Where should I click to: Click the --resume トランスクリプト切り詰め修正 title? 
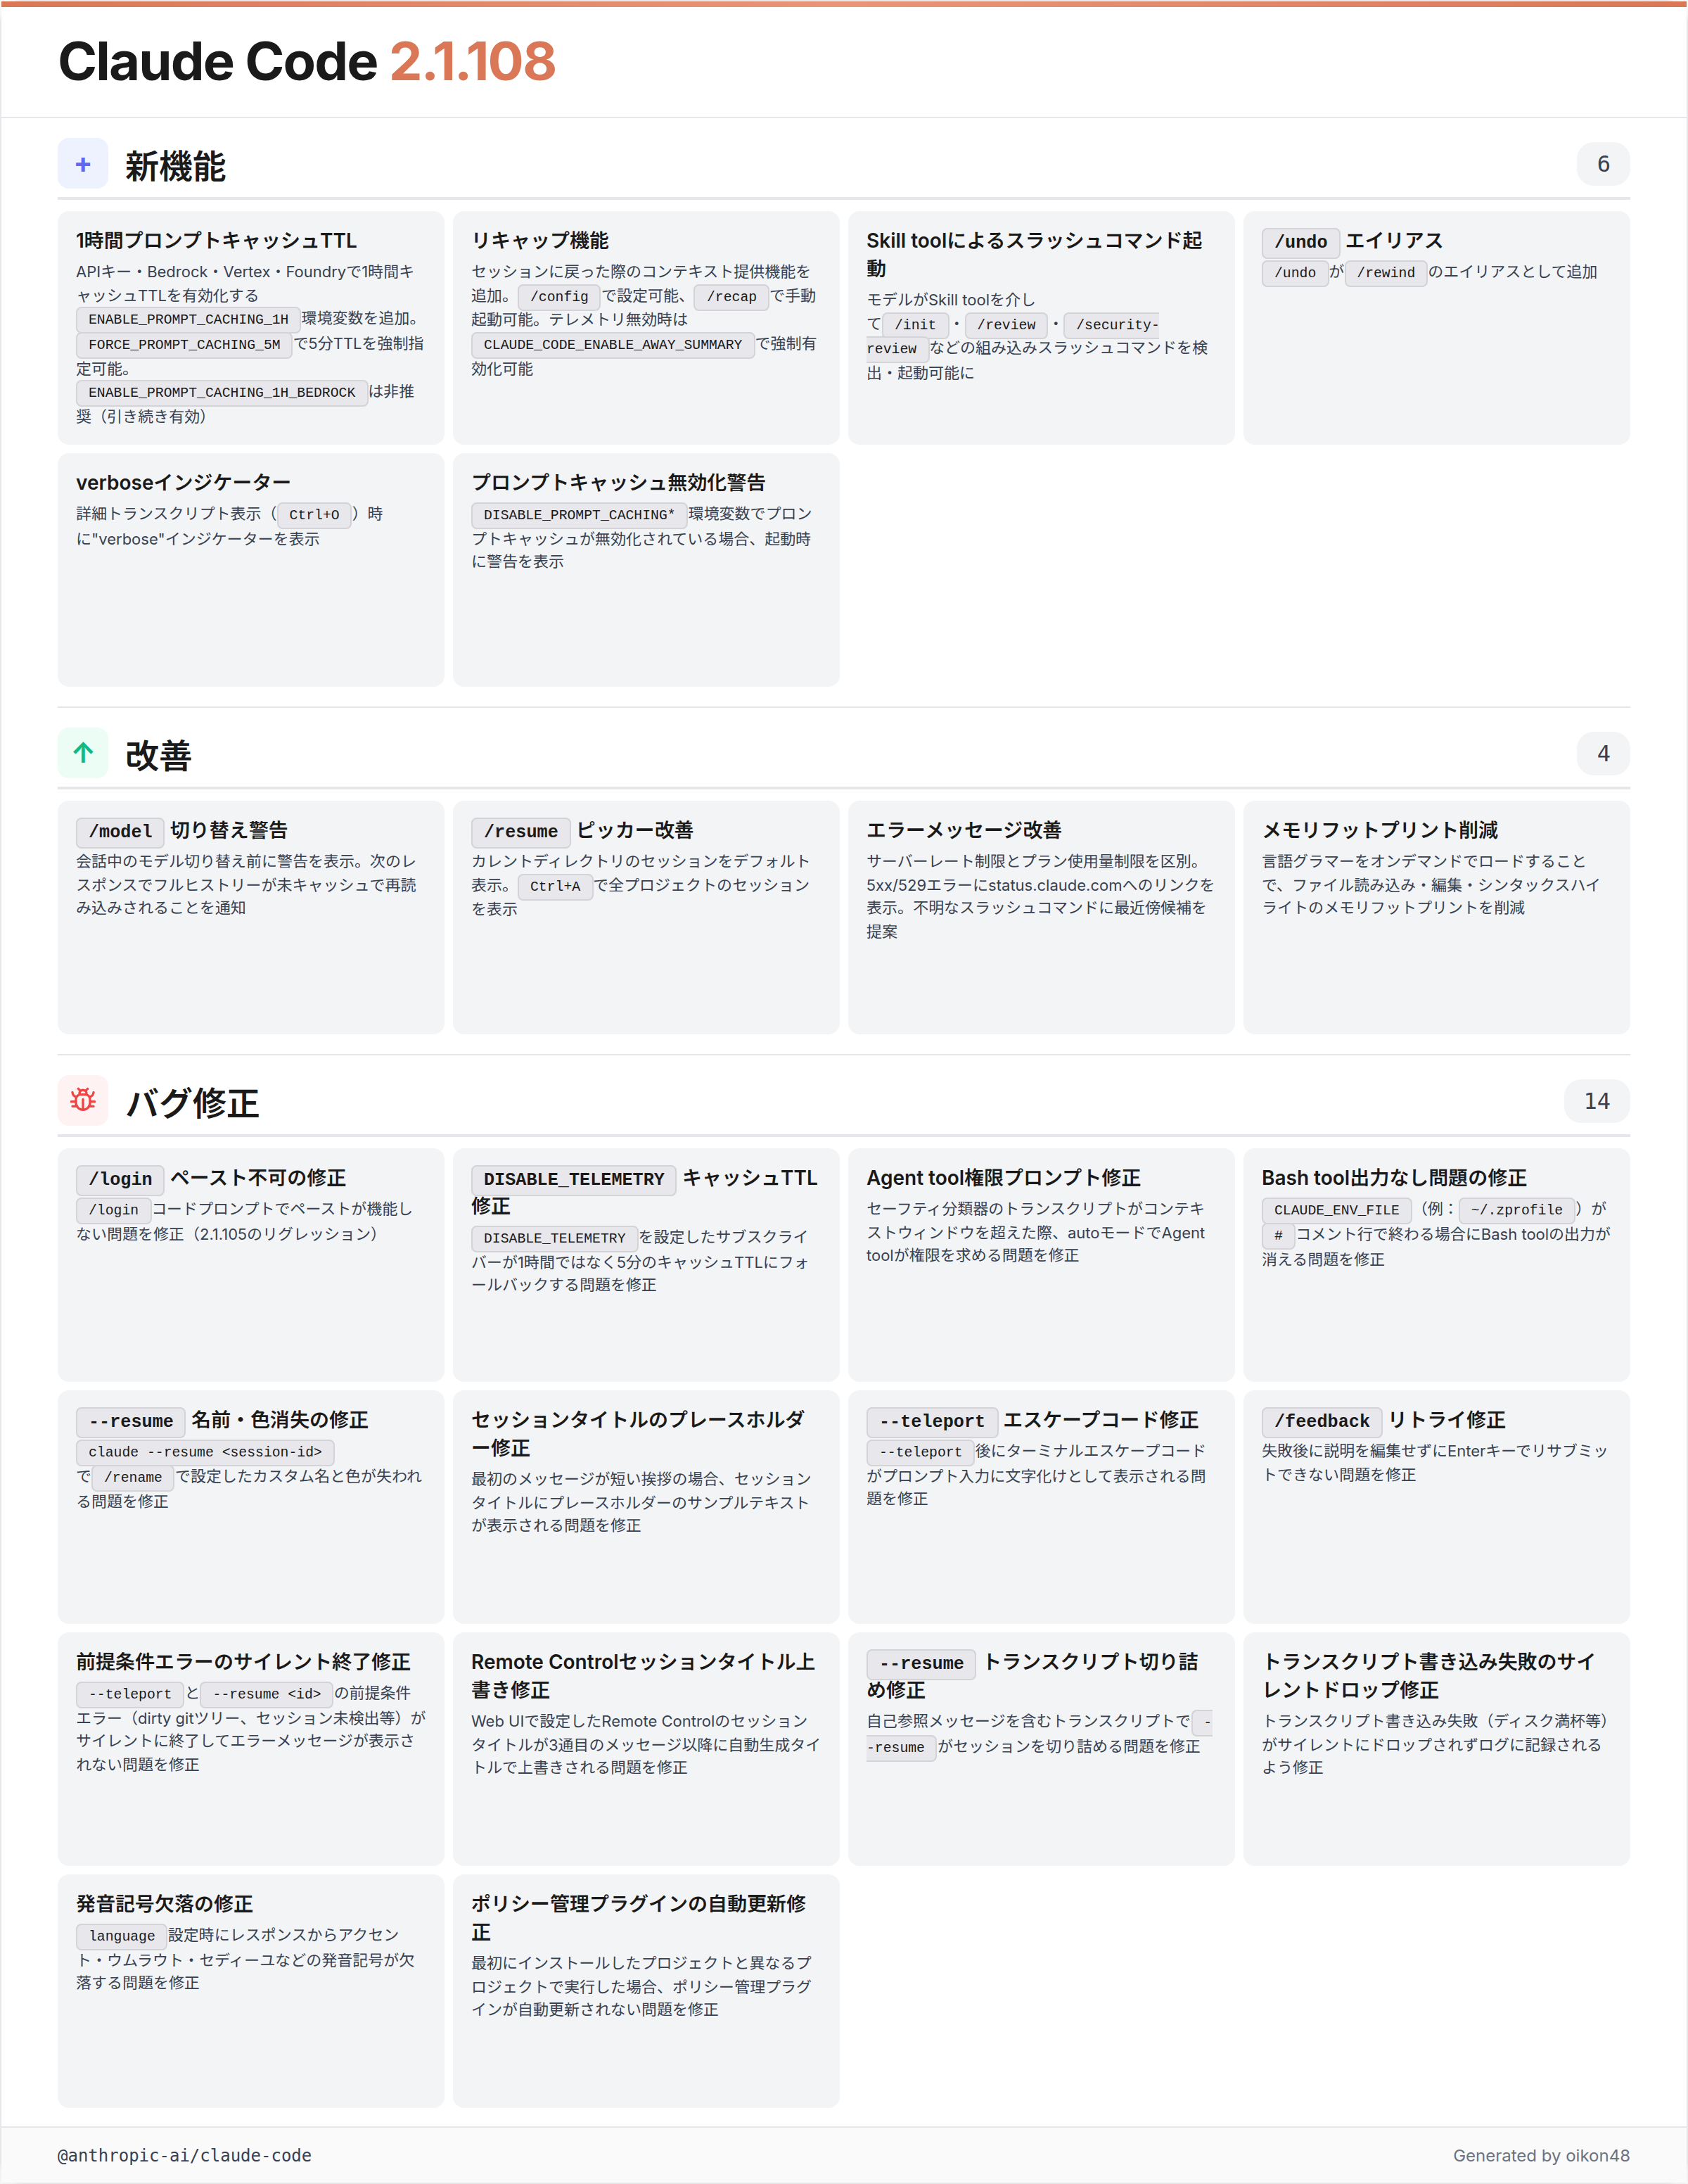(x=1032, y=1677)
